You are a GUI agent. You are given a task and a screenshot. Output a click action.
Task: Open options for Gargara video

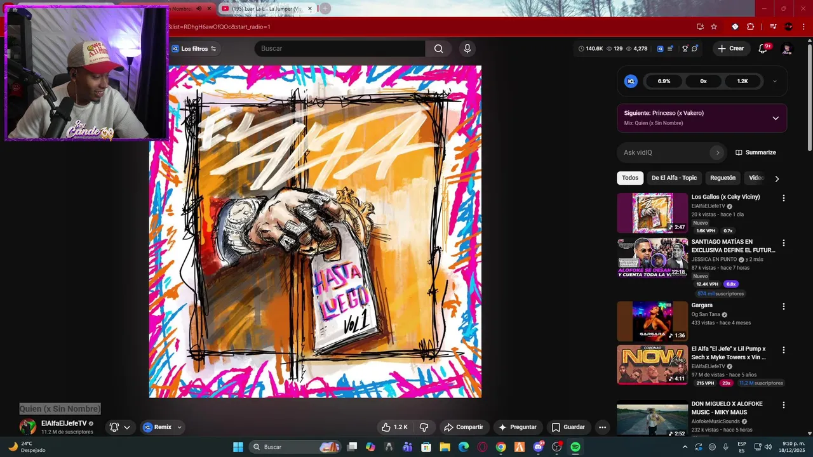click(783, 306)
